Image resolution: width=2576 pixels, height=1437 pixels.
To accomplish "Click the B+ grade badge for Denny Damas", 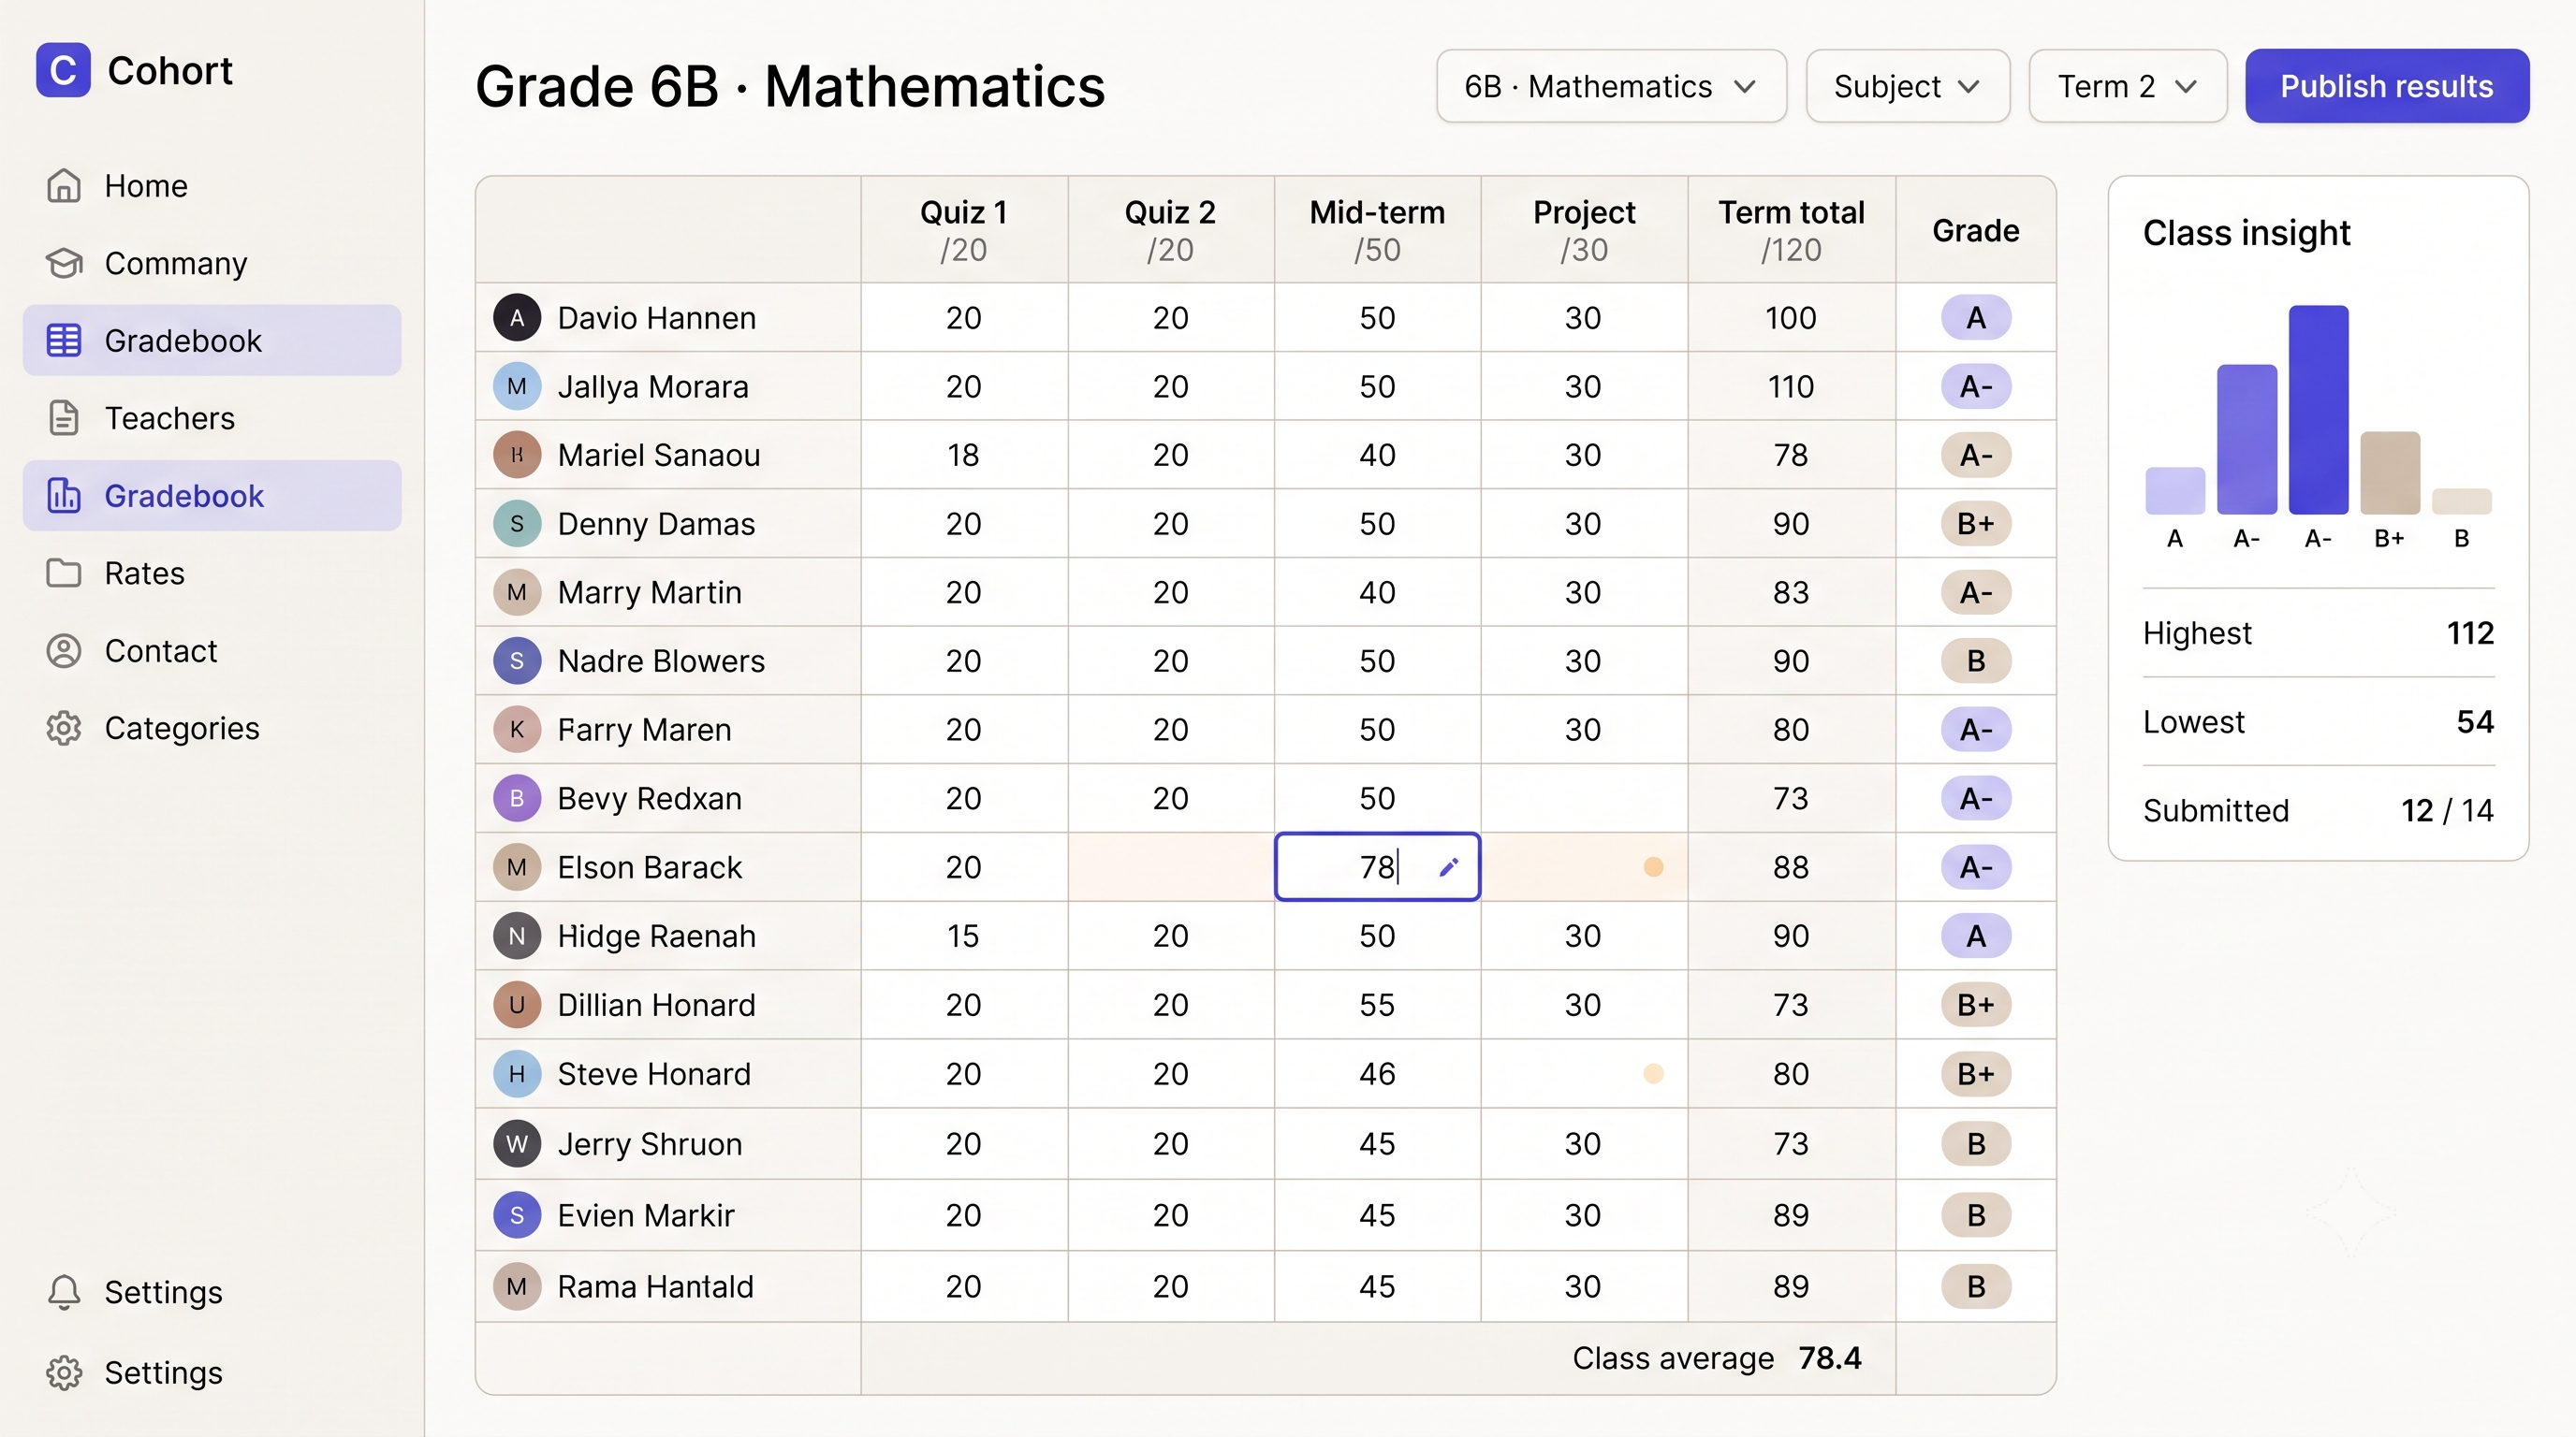I will point(1976,524).
